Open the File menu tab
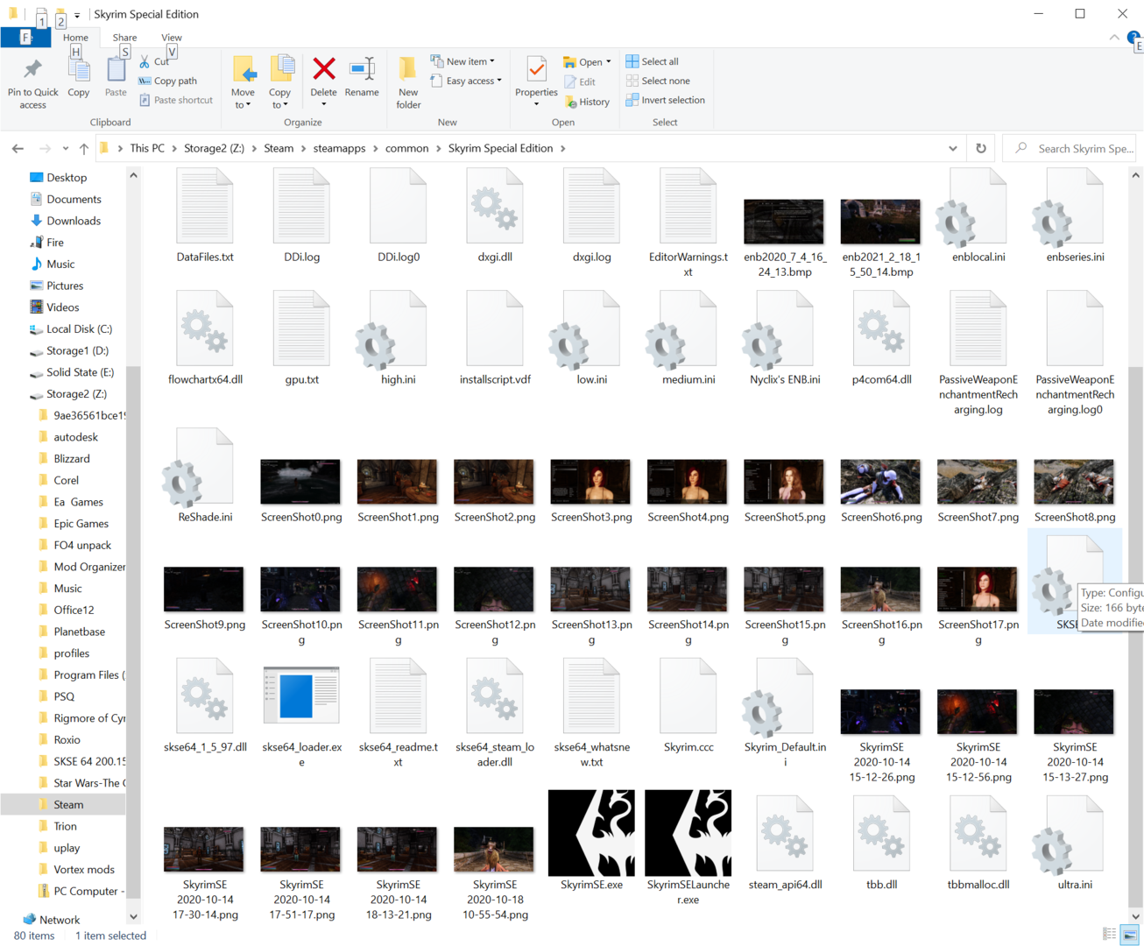Screen dimensions: 1144x946 coord(25,38)
